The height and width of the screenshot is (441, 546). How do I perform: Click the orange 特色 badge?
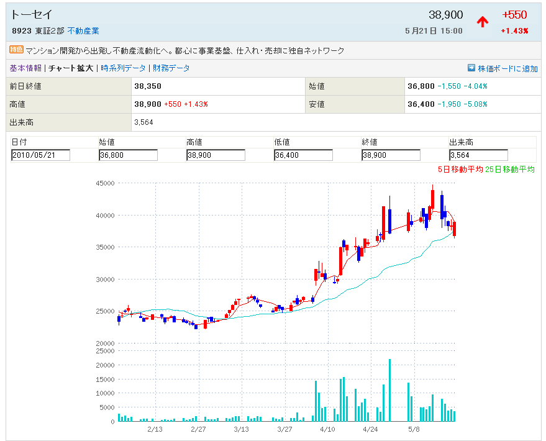(17, 50)
